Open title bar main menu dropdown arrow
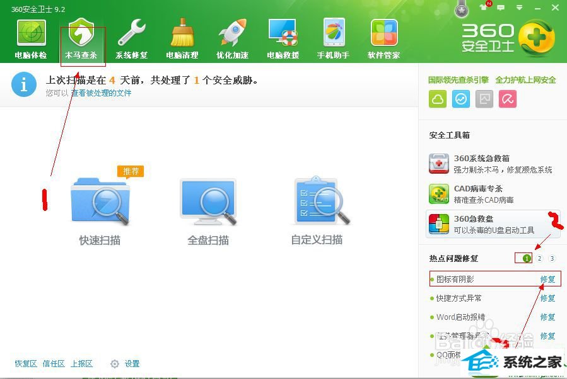Image resolution: width=567 pixels, height=379 pixels. (519, 7)
